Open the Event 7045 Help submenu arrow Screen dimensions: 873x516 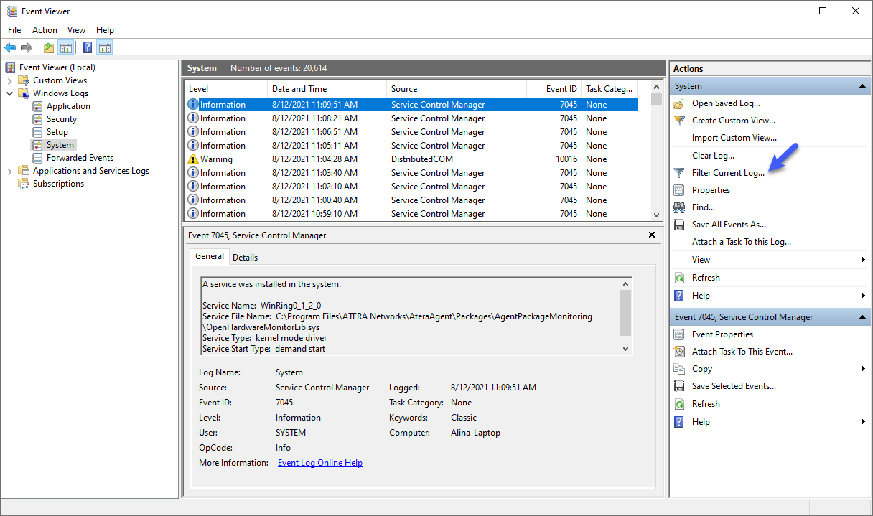click(863, 422)
